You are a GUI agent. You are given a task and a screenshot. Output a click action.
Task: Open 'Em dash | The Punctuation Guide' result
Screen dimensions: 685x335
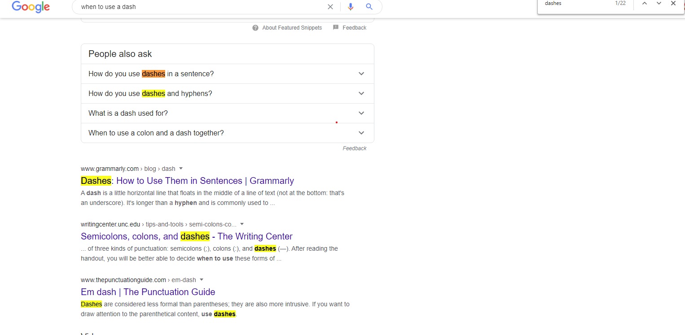coord(148,292)
